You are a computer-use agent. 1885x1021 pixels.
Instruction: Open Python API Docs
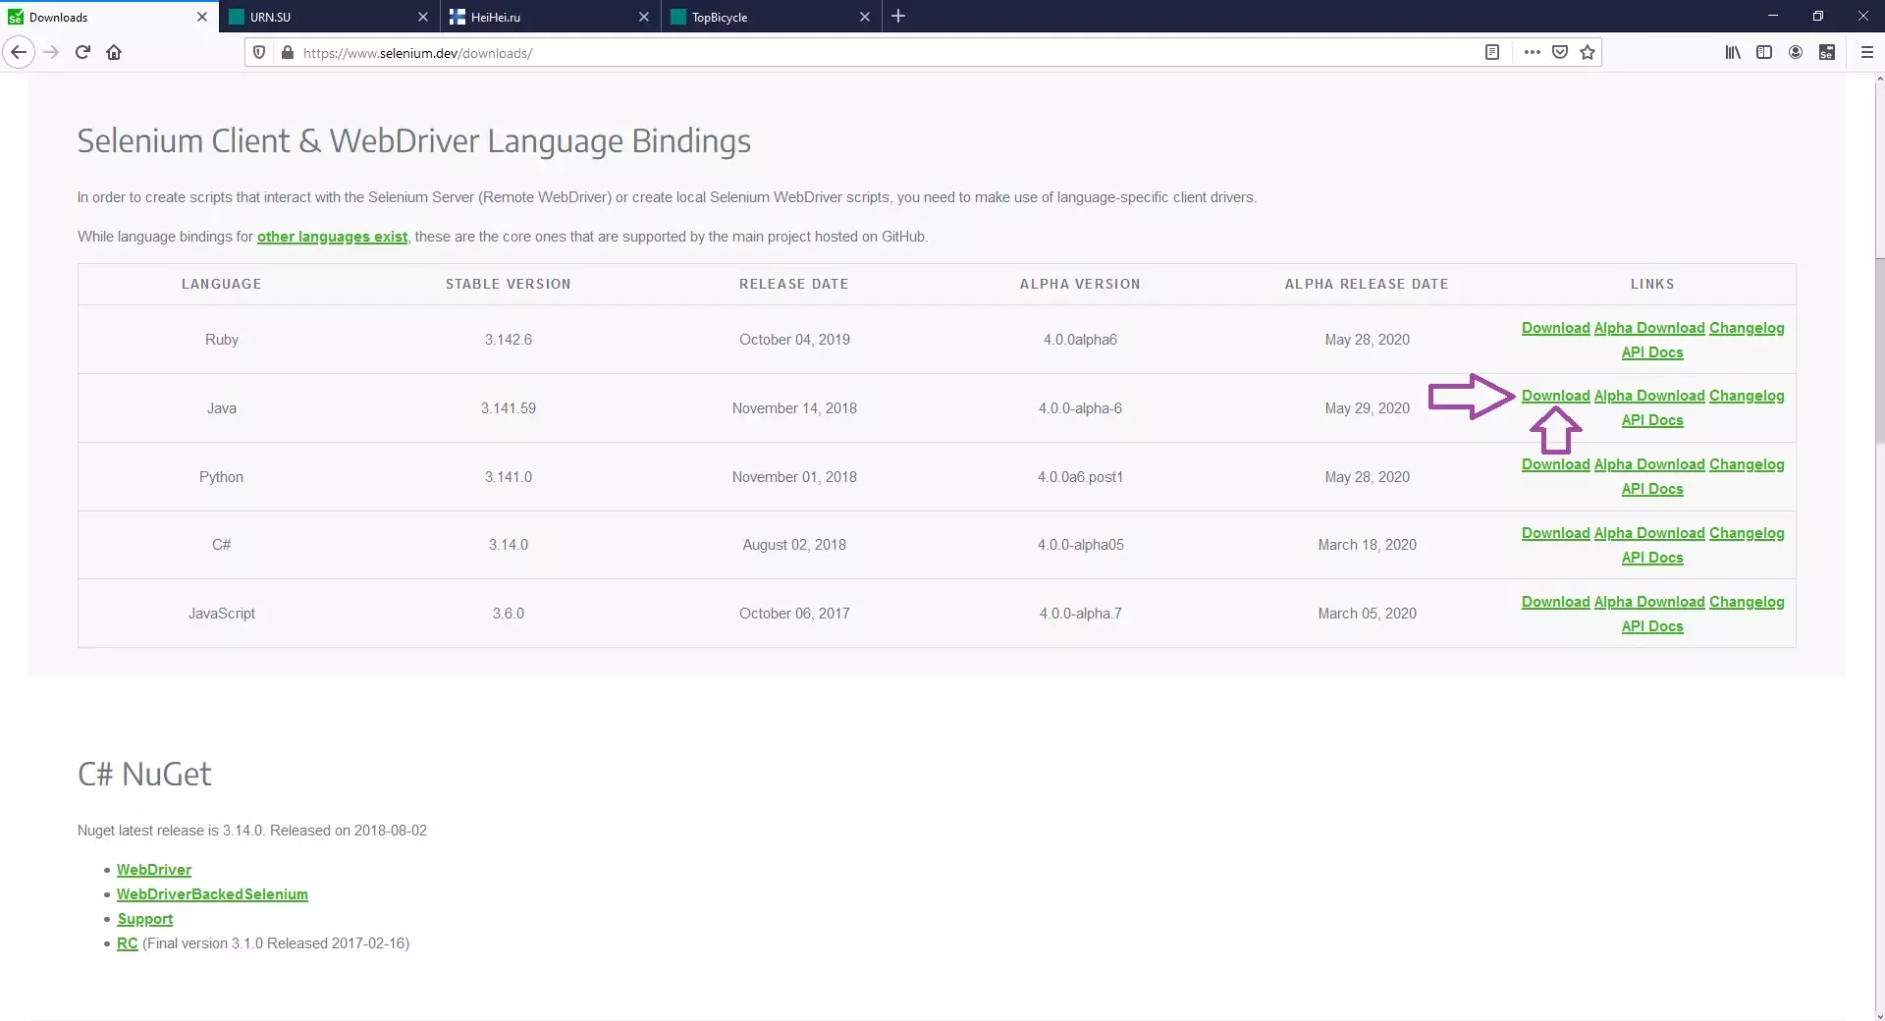click(1652, 489)
